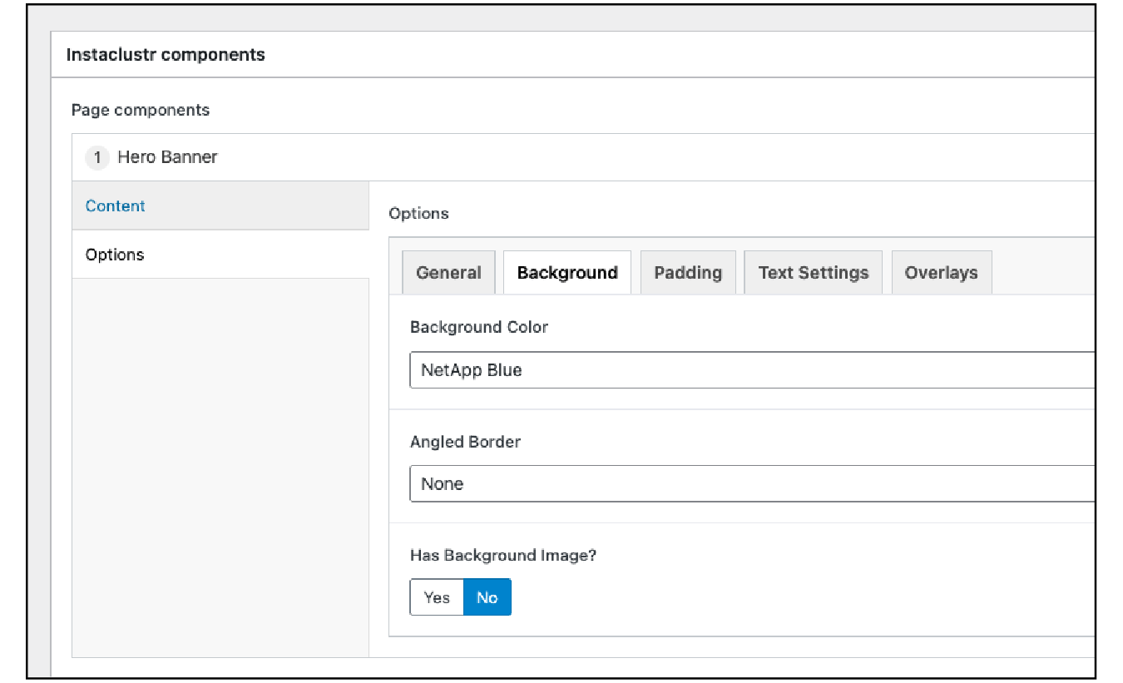Open the Padding tab

pos(688,272)
